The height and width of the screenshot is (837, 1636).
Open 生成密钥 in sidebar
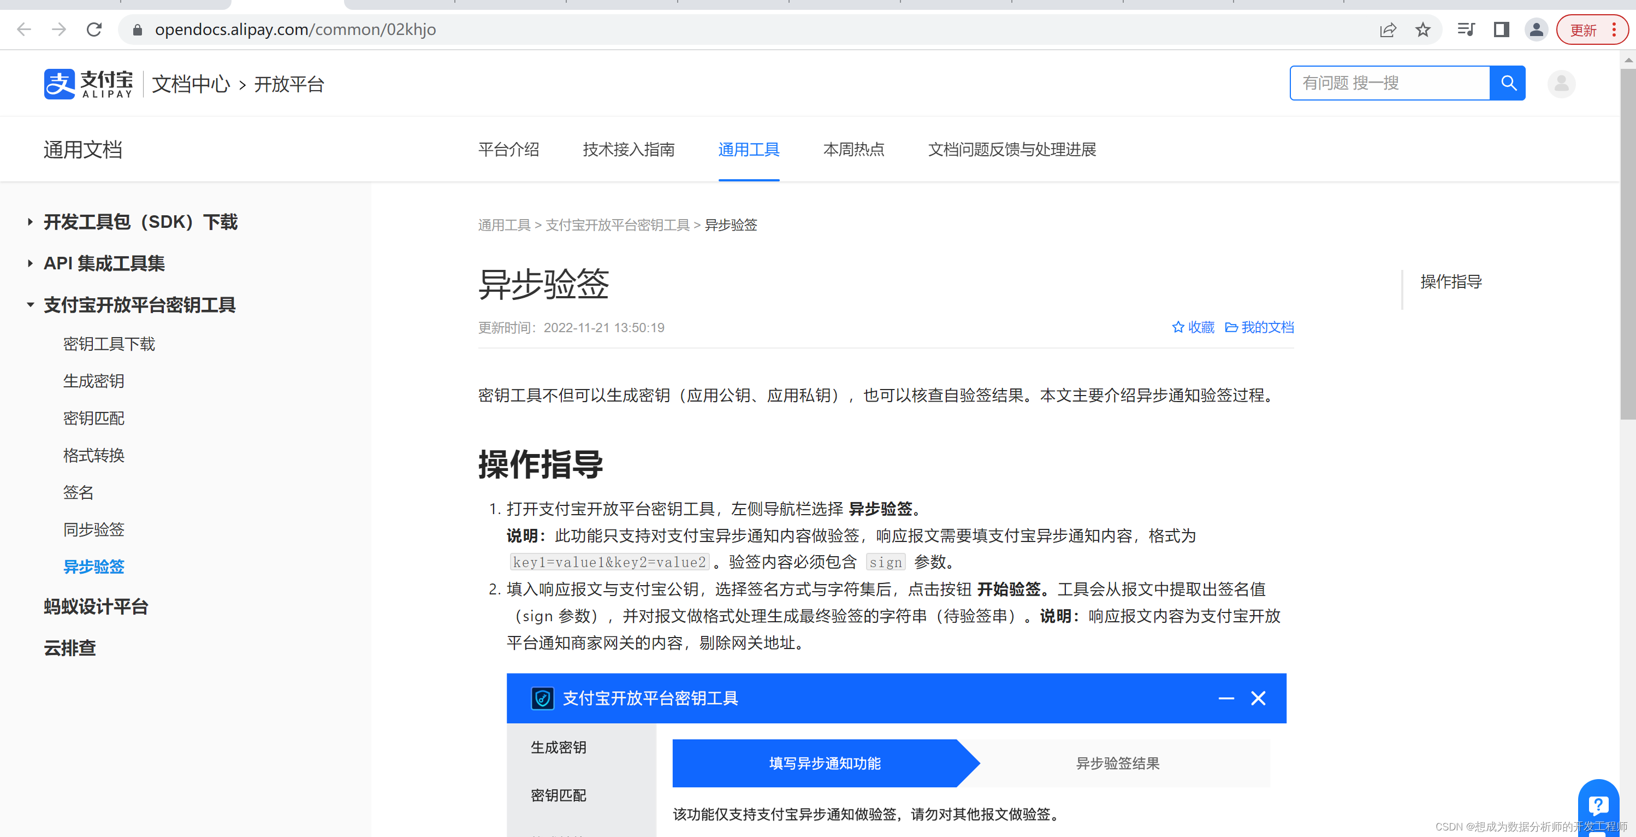point(94,381)
